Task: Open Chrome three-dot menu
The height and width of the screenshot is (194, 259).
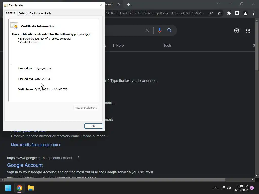Action: 253,13
